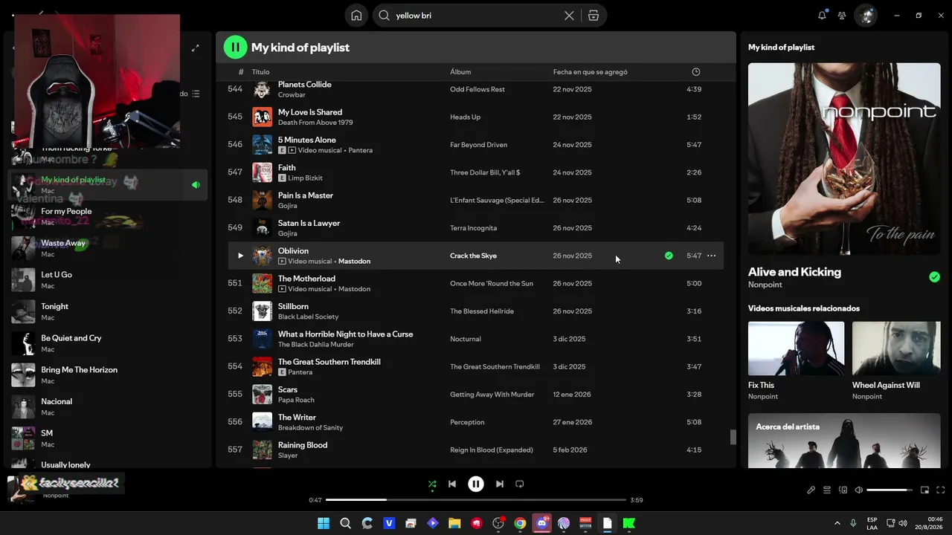The image size is (952, 535).
Task: Open the notifications bell
Action: (822, 15)
